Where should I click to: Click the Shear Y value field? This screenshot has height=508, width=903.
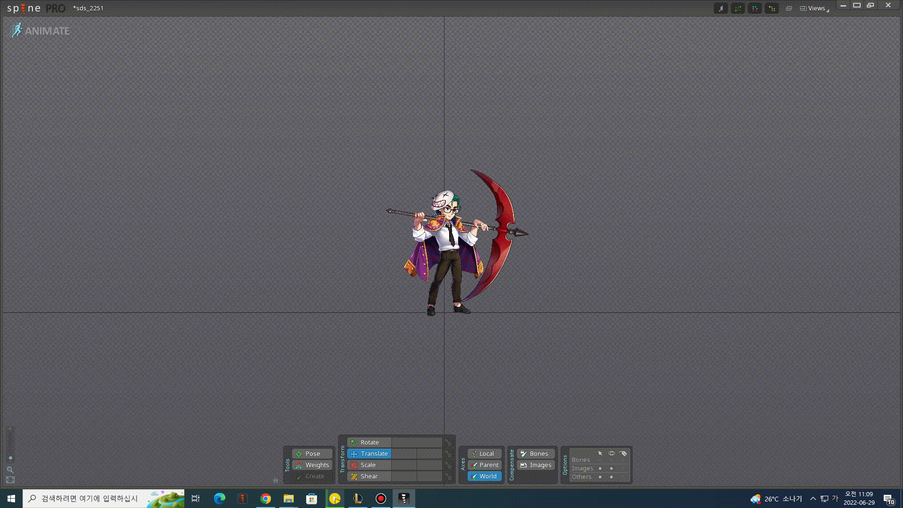(x=429, y=476)
